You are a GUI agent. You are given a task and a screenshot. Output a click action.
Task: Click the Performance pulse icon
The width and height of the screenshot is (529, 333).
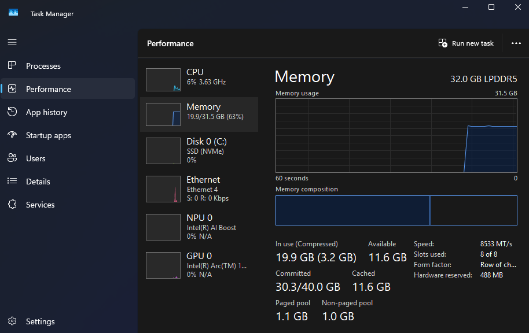point(12,88)
